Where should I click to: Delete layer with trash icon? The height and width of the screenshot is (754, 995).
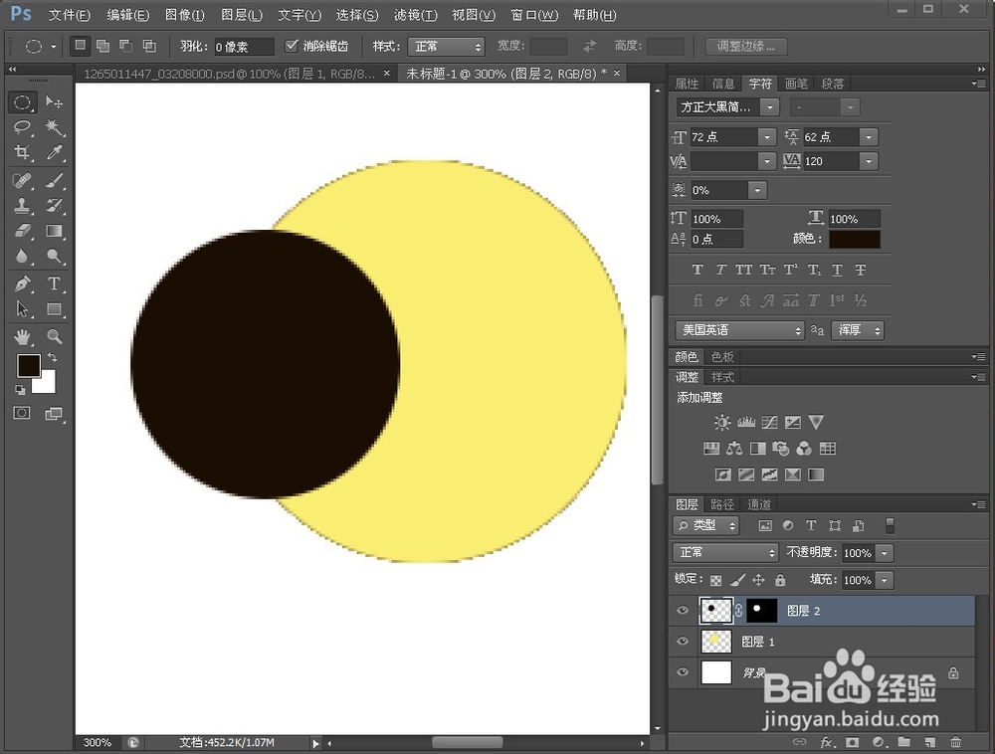point(955,741)
